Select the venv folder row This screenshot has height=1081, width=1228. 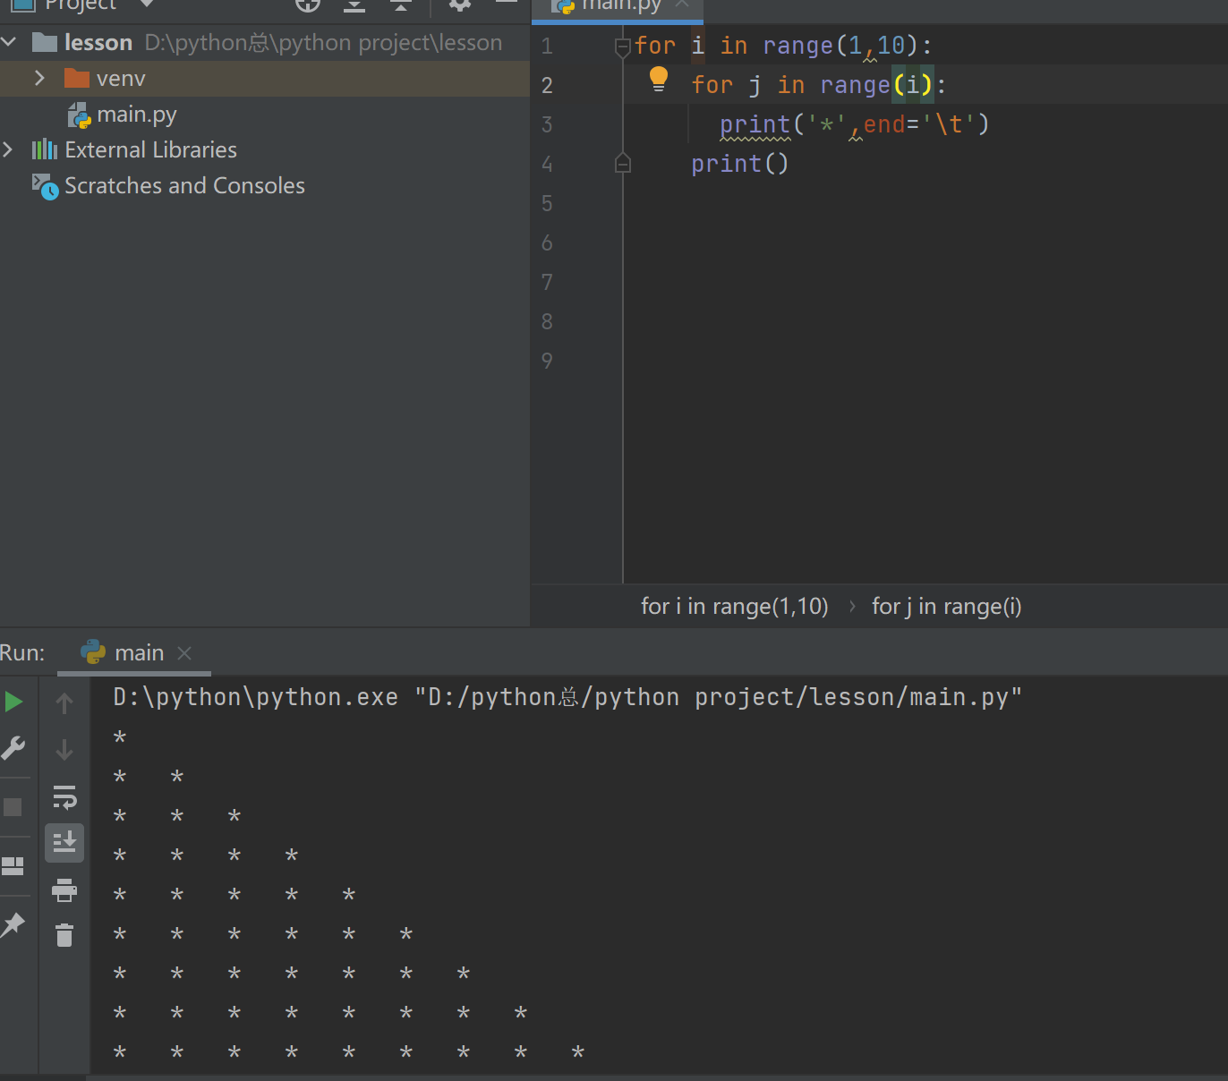click(x=265, y=79)
